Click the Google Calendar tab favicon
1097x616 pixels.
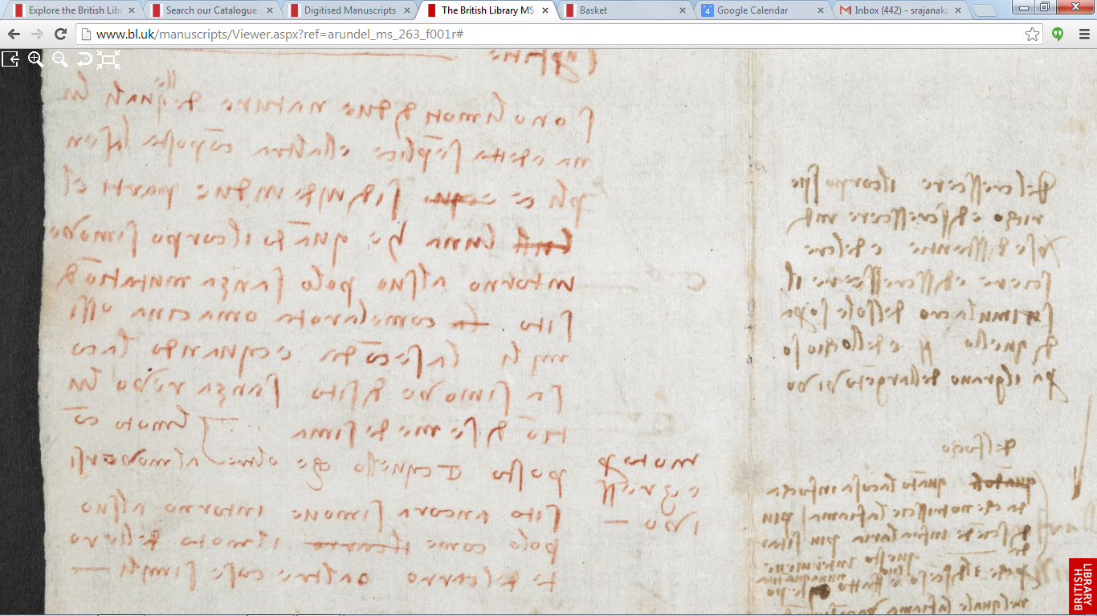click(708, 10)
